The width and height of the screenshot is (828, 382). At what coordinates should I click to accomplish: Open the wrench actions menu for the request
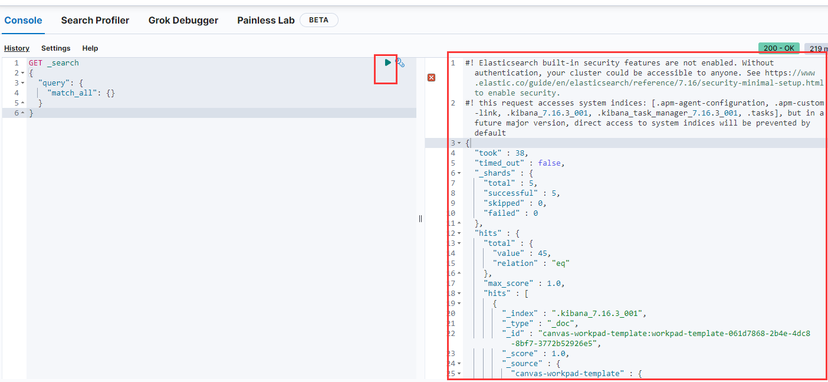[x=400, y=62]
